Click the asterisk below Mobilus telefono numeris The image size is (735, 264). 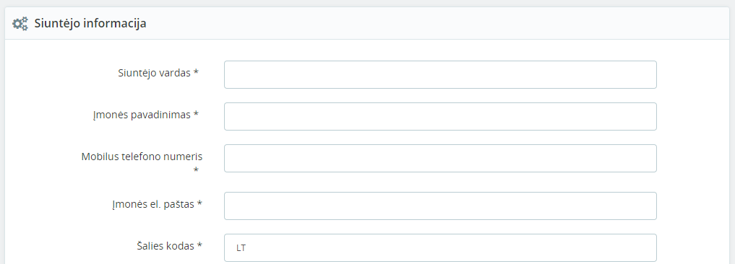pyautogui.click(x=196, y=170)
